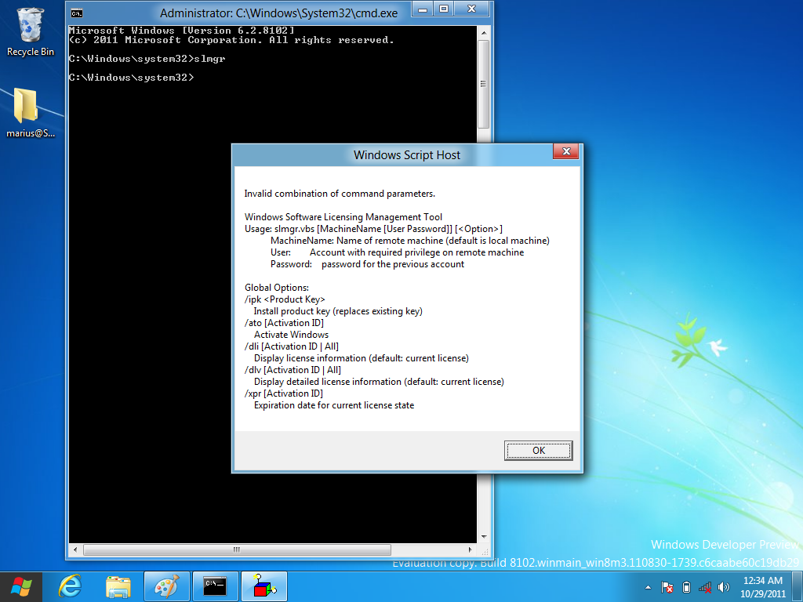The image size is (803, 602).
Task: Click cmd.exe system menu icon in title bar
Action: pos(77,13)
